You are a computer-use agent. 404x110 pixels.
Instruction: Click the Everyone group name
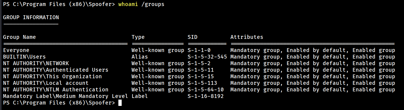16,50
